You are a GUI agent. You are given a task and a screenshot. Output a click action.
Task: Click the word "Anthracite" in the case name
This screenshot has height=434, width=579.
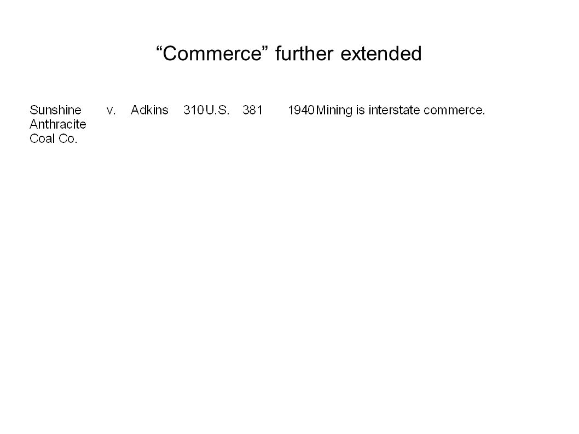[58, 124]
